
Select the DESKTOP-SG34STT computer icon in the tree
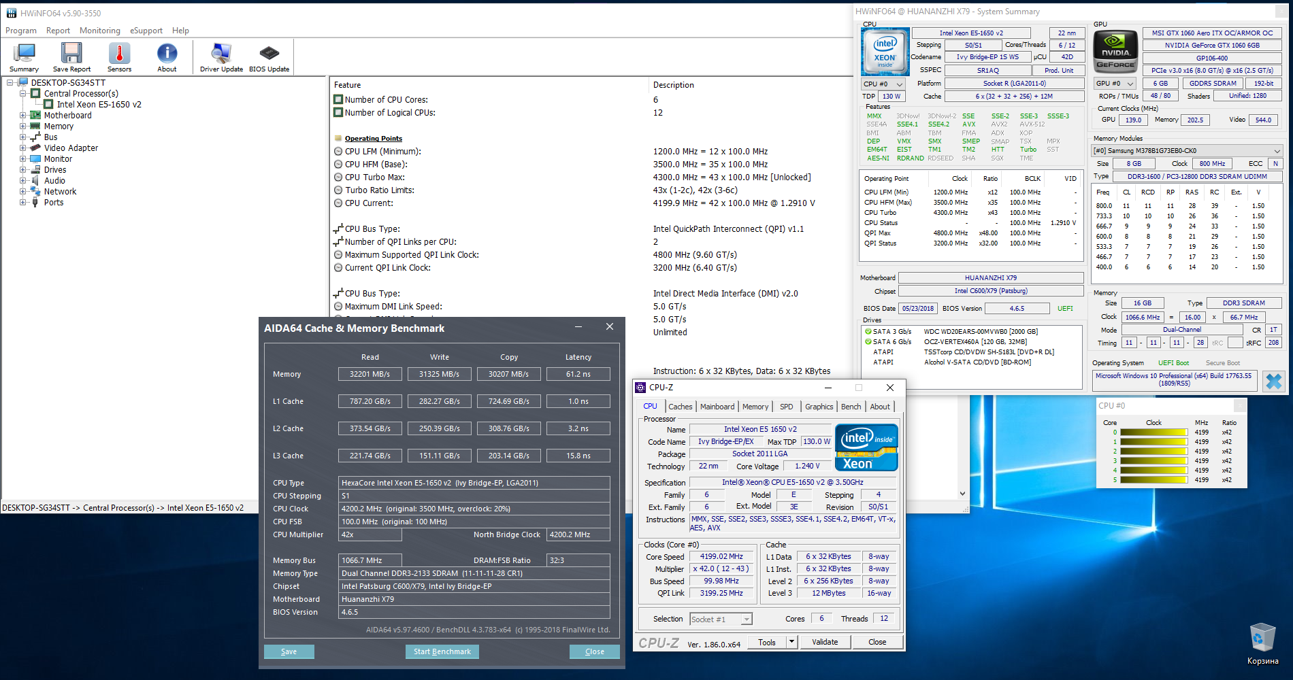pyautogui.click(x=23, y=83)
